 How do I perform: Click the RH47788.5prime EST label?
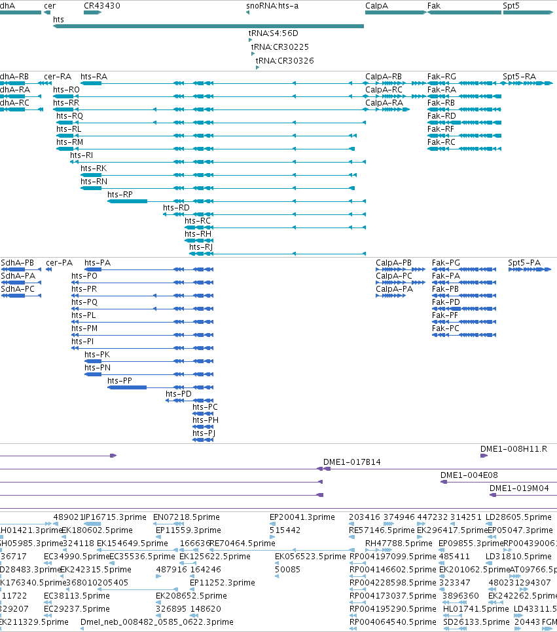[x=399, y=543]
